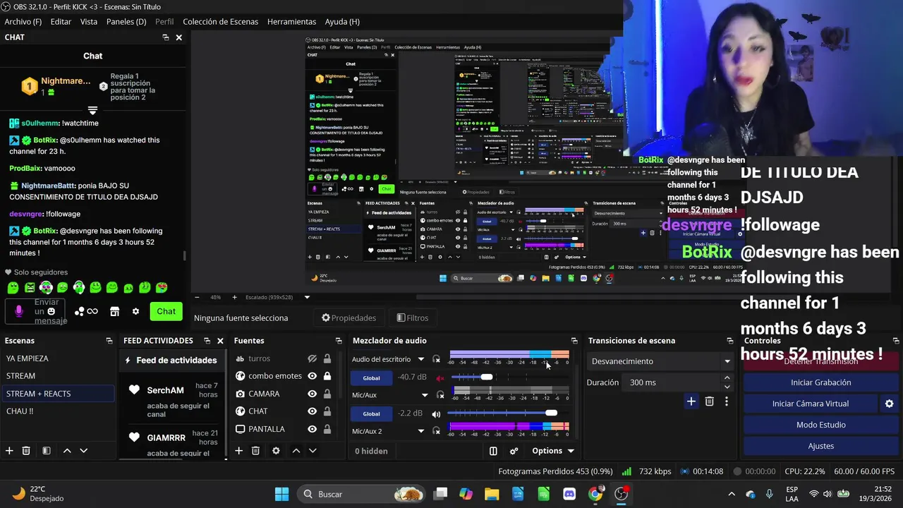Add a new source in Fuentes panel

[238, 451]
